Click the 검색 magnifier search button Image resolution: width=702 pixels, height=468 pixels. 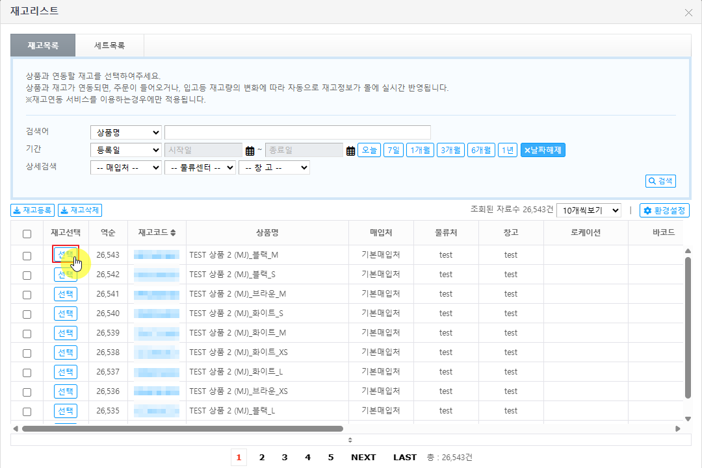(x=660, y=181)
